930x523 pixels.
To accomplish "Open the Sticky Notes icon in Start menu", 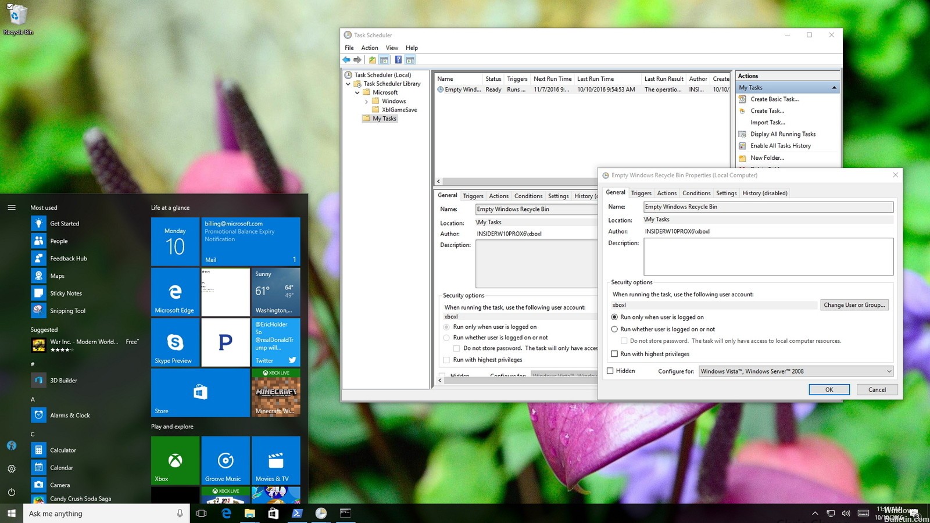I will click(38, 293).
